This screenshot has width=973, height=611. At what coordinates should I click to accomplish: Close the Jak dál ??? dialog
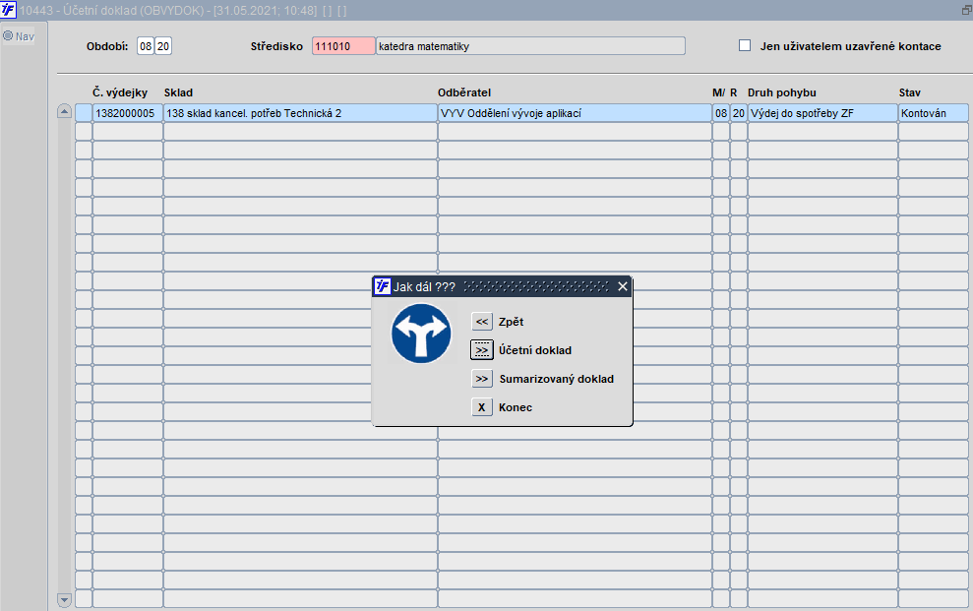tap(623, 286)
